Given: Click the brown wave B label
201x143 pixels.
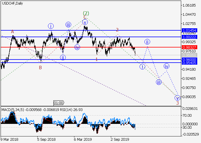Looking at the screenshot, I should point(40,68).
